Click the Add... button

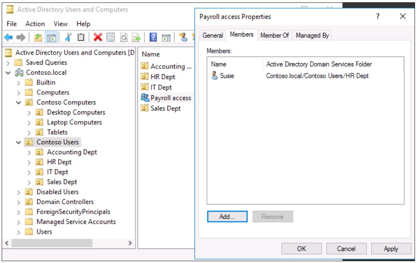coord(227,216)
